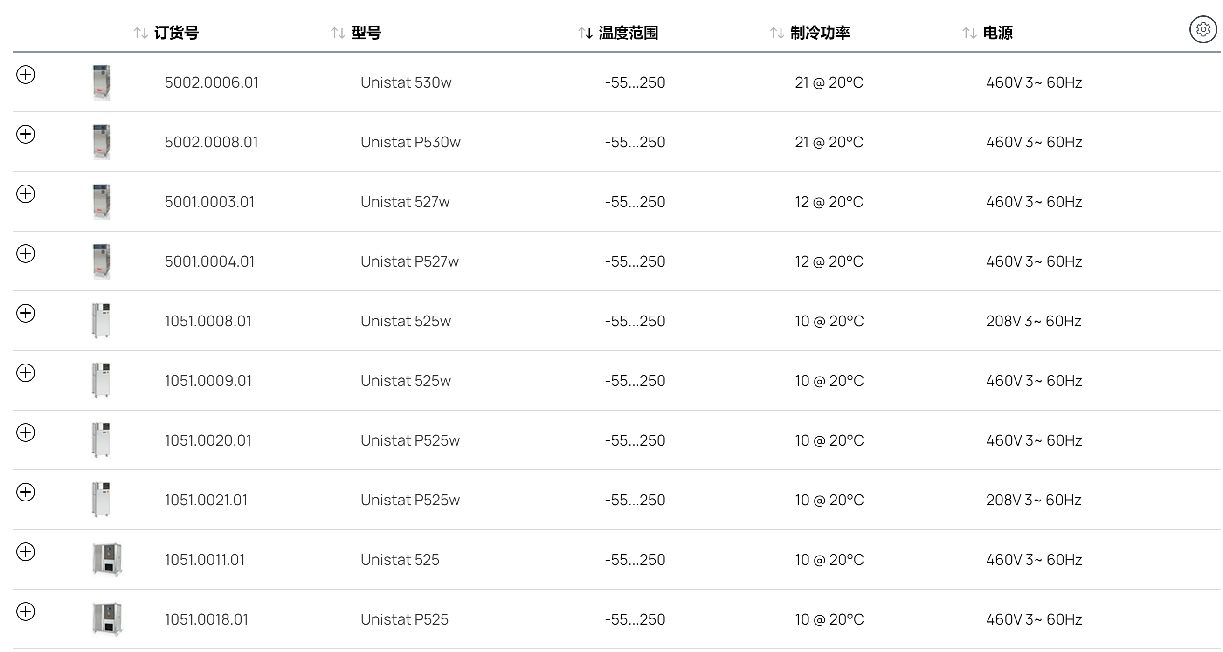Sort by 订货号 column arrows
The height and width of the screenshot is (652, 1223).
pos(140,33)
